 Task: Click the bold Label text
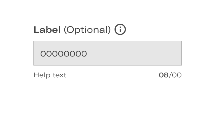[x=47, y=30]
